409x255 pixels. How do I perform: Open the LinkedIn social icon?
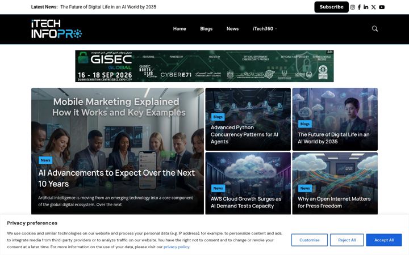[366, 7]
